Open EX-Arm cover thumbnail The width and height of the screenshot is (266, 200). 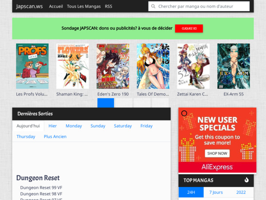pyautogui.click(x=234, y=66)
